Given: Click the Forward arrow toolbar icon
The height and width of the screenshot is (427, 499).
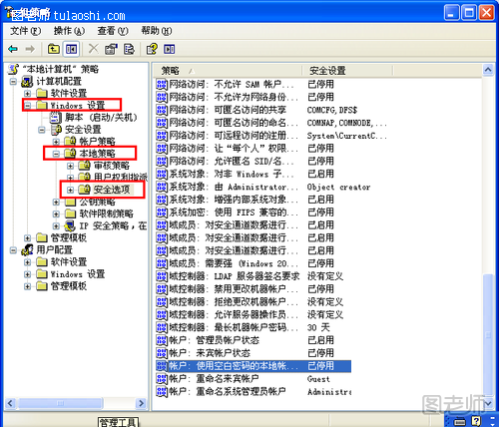Looking at the screenshot, I should 30,49.
